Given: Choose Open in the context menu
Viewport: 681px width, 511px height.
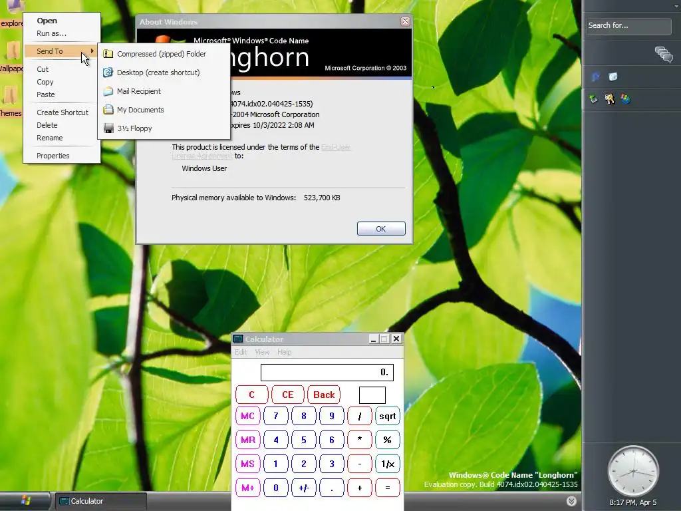Looking at the screenshot, I should (x=47, y=21).
